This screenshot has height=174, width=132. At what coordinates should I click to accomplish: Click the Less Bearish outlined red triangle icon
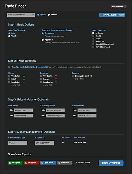pyautogui.click(x=56, y=82)
